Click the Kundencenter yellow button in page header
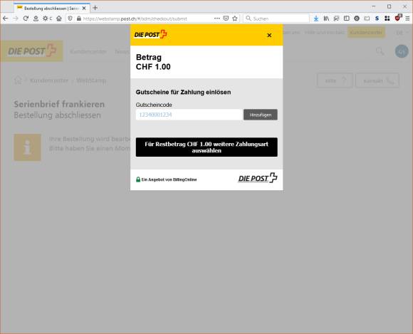Image resolution: width=413 pixels, height=334 pixels. pos(366,32)
